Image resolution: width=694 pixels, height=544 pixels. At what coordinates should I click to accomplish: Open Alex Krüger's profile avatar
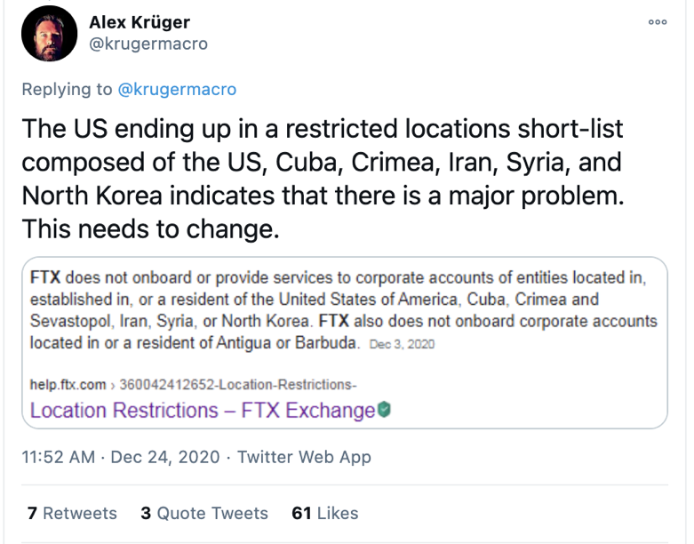[x=51, y=35]
